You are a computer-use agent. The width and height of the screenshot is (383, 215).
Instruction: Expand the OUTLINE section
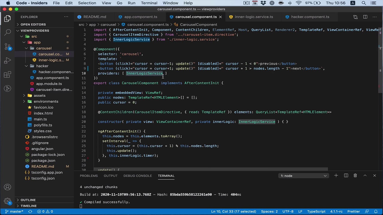click(x=28, y=200)
